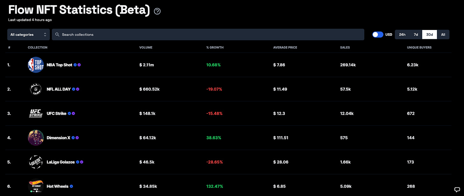Click the $ 12.3 average price
Screen dimensions: 464x196
tap(279, 113)
